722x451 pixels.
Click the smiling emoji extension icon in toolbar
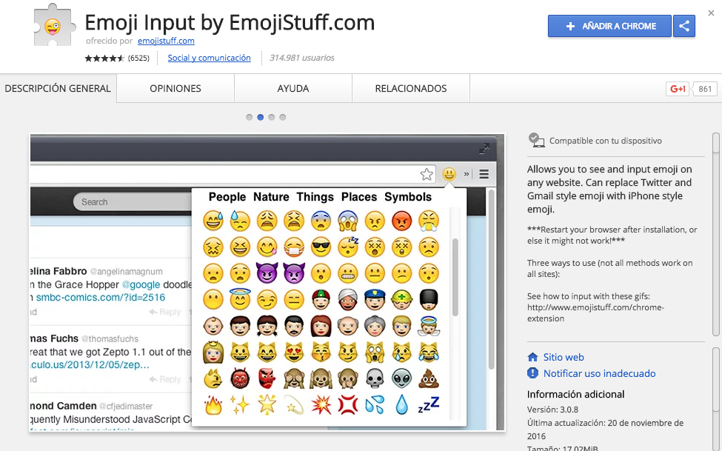[x=449, y=174]
